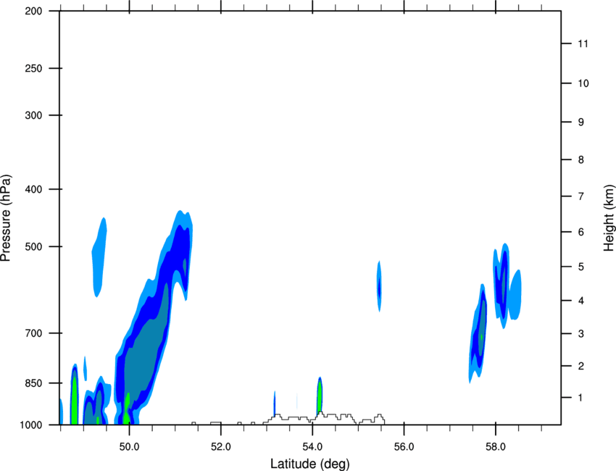Click height tick label 9

581,122
